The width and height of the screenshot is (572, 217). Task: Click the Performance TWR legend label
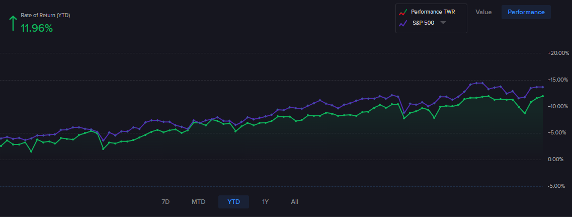[433, 12]
